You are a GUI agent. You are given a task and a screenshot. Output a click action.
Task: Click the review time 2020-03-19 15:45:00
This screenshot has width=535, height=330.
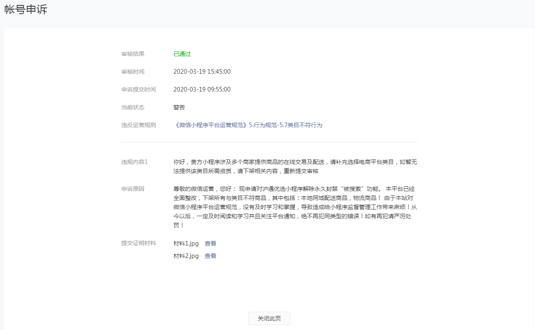point(202,72)
